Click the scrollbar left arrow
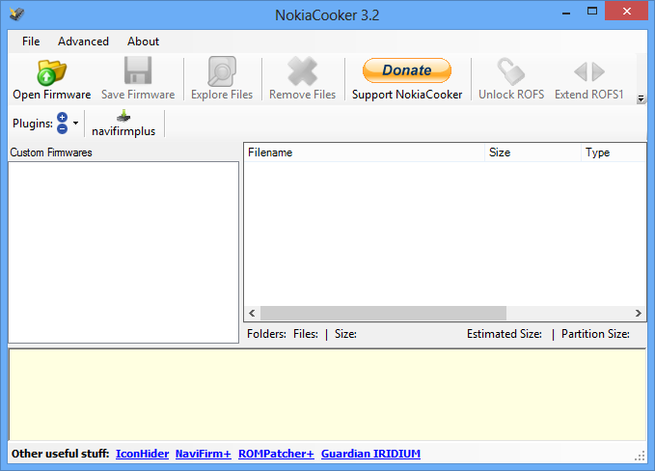This screenshot has height=471, width=655. [x=252, y=313]
